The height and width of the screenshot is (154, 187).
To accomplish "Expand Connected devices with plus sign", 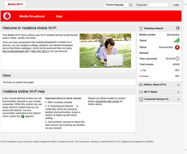I will (x=179, y=99).
